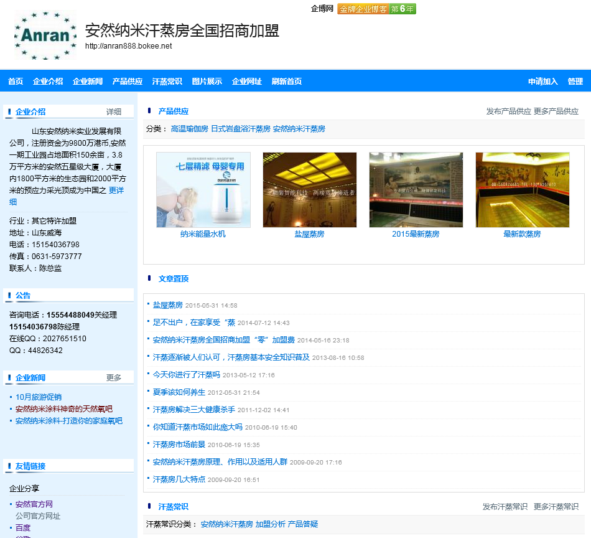Click the 在线QQ：2027651510 text

(x=47, y=338)
